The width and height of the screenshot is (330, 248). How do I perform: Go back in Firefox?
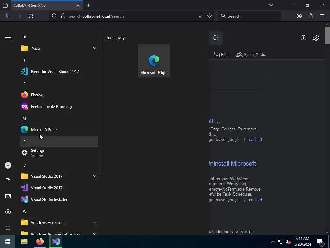coord(8,16)
